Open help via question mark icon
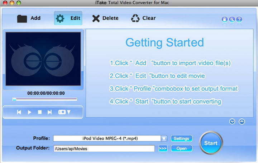The image size is (258, 163). [239, 19]
